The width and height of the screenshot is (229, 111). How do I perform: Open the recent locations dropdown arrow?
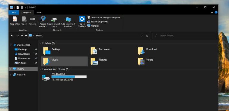tap(22, 36)
